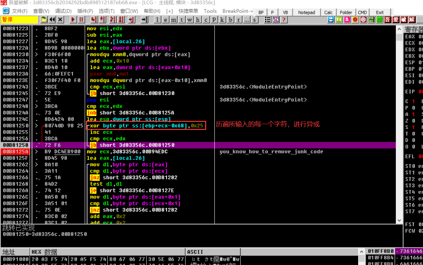Click the green window layout plugin icon
The width and height of the screenshot is (423, 265).
pyautogui.click(x=380, y=20)
